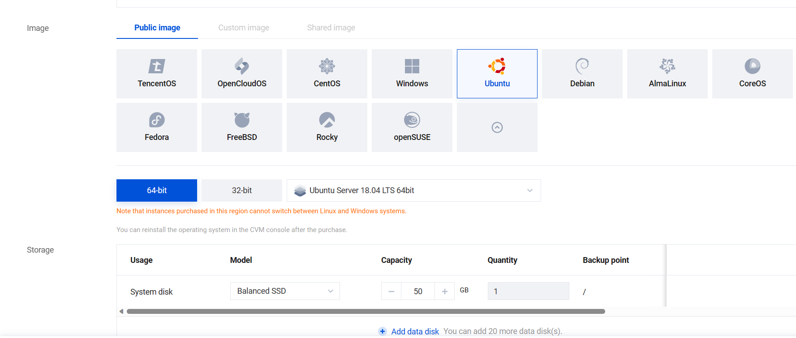Select 32-bit architecture

[242, 190]
